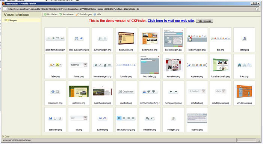Select farbe.png color icons file
The width and height of the screenshot is (263, 144).
55,66
